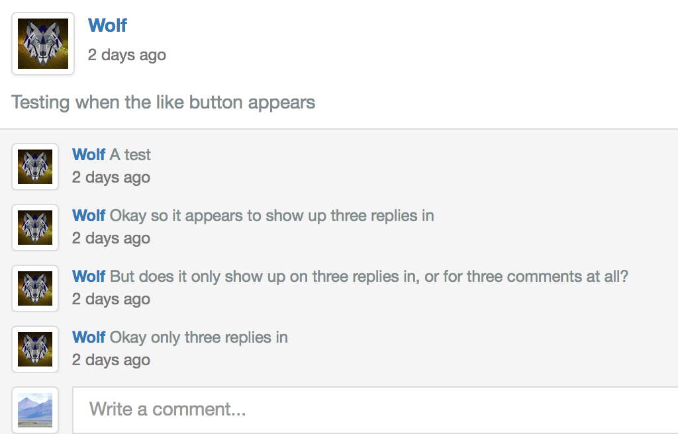Image resolution: width=678 pixels, height=434 pixels.
Task: Click the A test comment text
Action: (x=130, y=154)
